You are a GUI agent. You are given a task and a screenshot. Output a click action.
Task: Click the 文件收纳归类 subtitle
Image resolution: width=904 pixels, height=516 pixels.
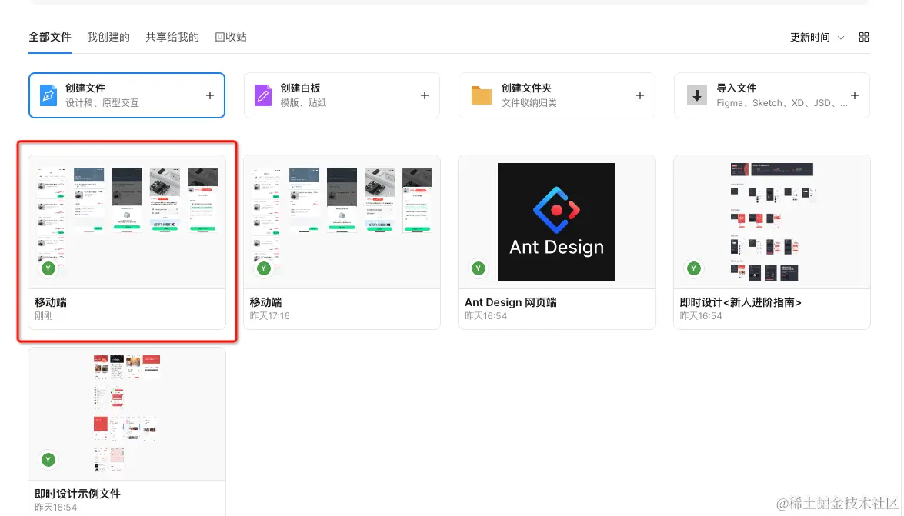529,102
